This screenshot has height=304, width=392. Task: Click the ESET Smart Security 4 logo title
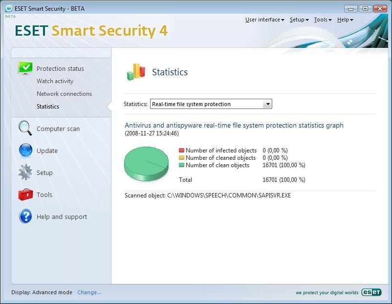point(91,31)
